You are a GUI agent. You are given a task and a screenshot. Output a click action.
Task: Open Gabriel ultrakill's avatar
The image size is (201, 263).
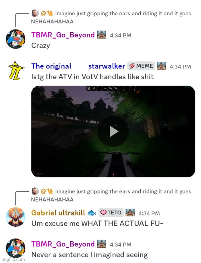16,217
